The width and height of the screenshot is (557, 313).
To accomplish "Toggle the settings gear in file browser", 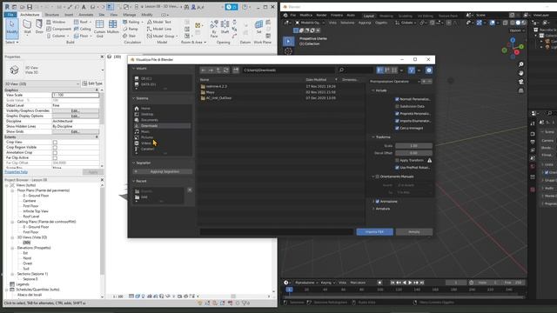I will pos(429,70).
